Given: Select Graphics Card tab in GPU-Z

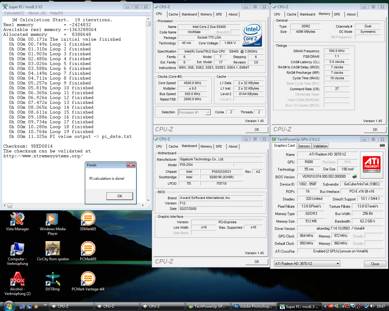Looking at the screenshot, I should tap(284, 145).
